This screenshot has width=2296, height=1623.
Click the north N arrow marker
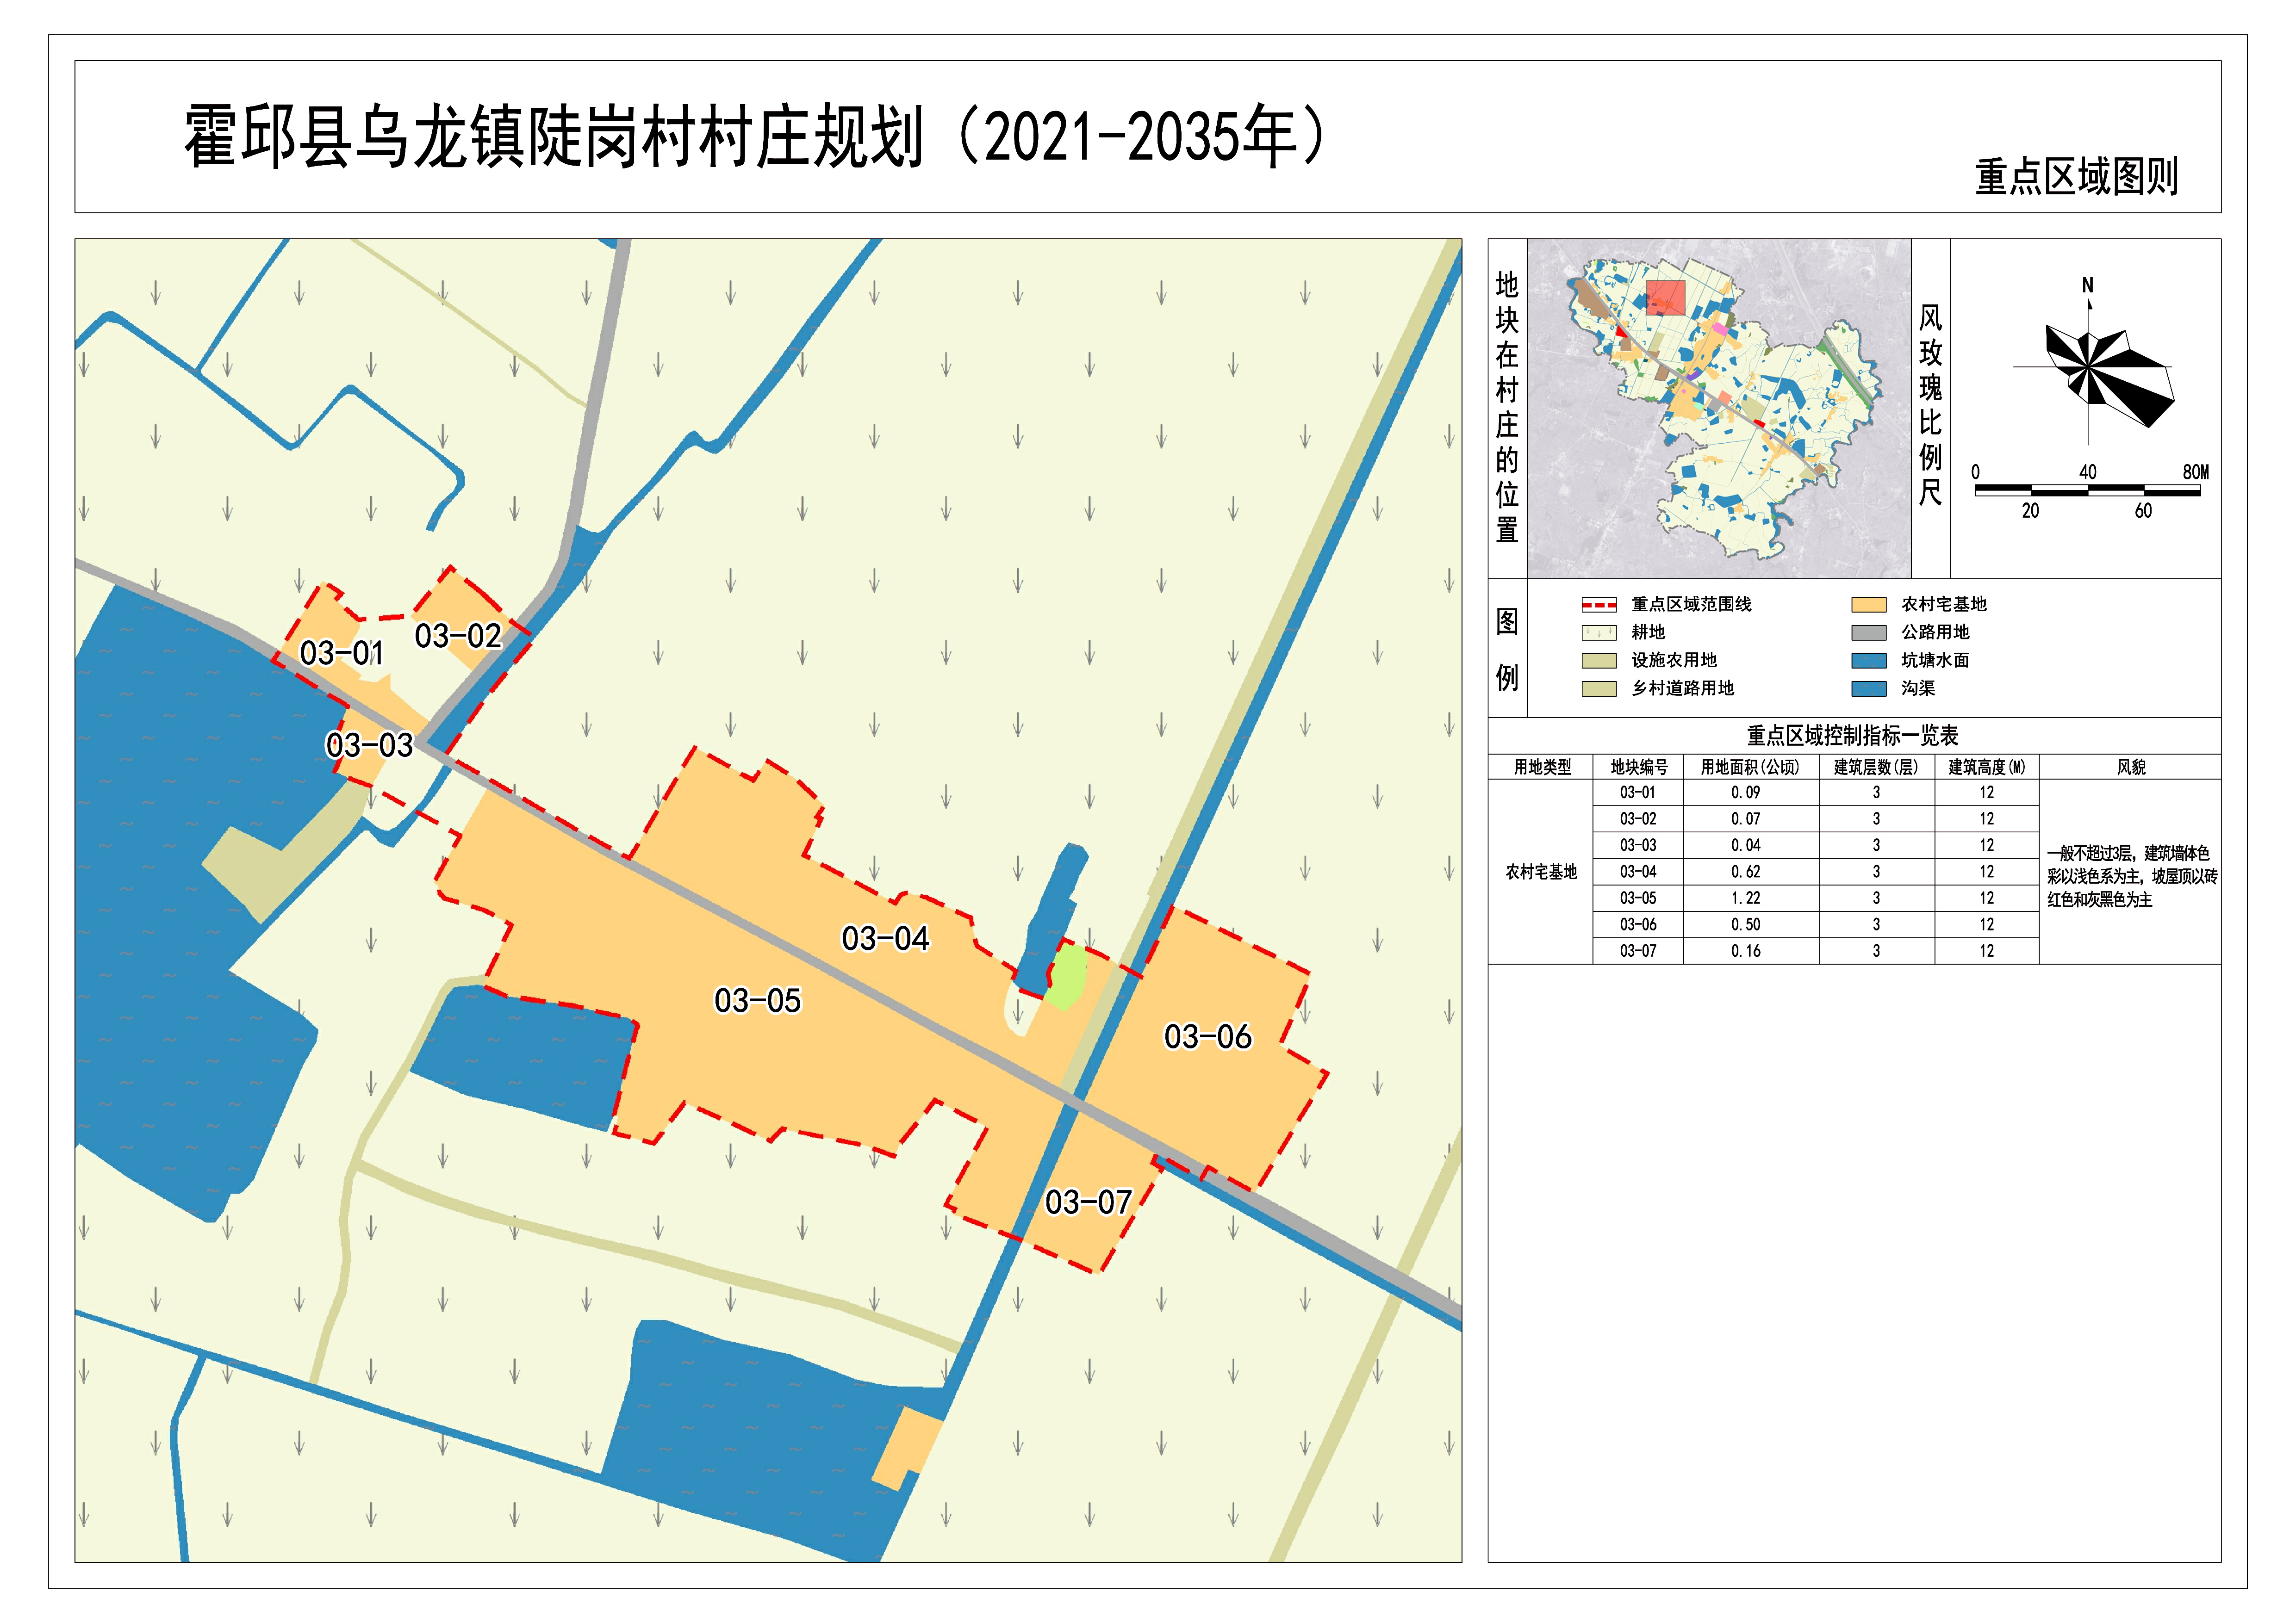click(2088, 287)
